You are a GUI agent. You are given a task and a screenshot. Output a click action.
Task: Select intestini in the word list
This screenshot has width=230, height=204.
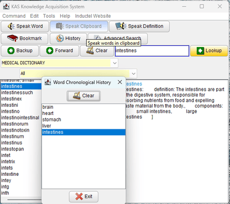21,105
